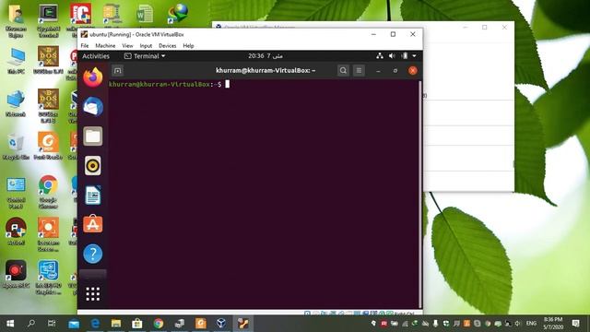Click ENG language indicator in tray
This screenshot has height=332, width=590.
click(531, 324)
